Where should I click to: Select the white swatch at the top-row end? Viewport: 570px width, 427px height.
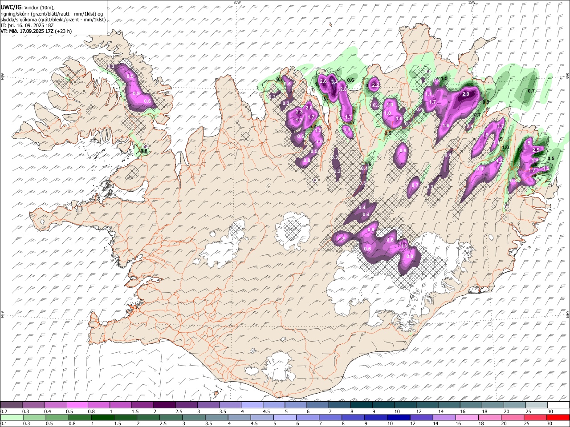(x=558, y=405)
